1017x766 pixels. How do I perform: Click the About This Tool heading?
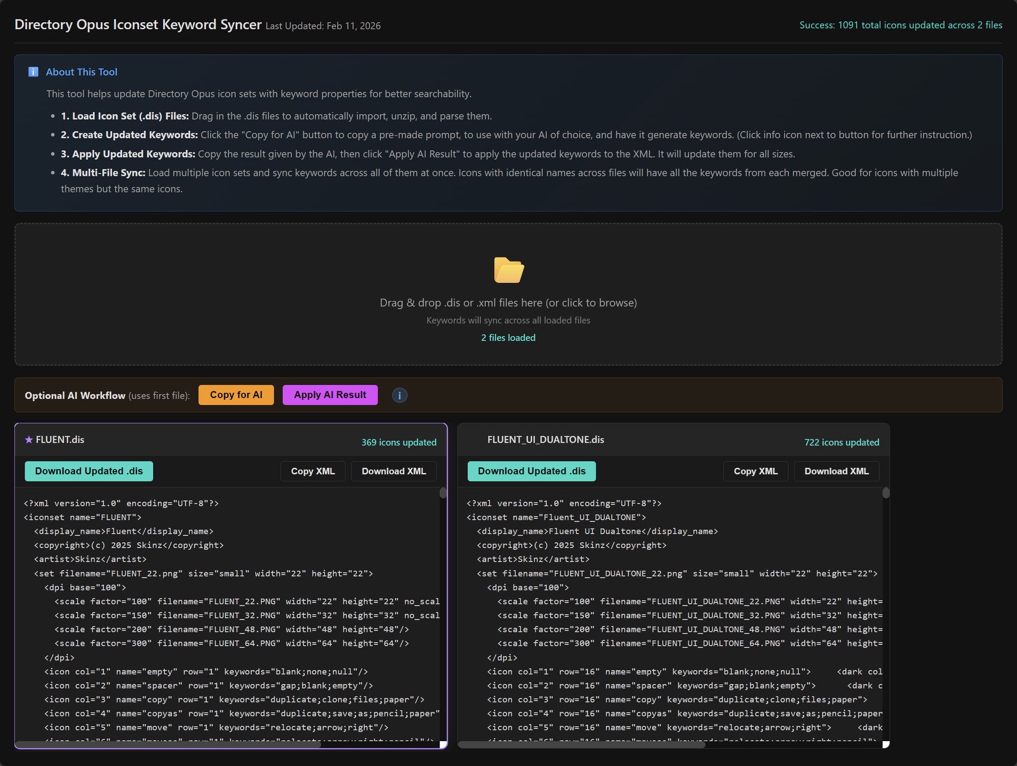[82, 72]
